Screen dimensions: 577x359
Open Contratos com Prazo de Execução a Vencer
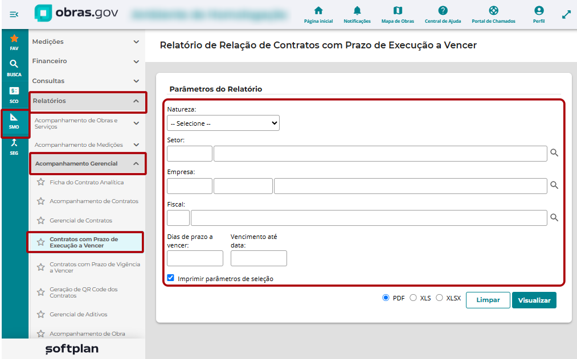(84, 242)
